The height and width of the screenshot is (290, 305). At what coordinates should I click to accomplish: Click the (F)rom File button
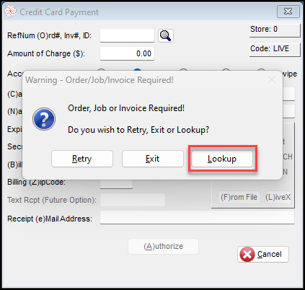pos(239,197)
